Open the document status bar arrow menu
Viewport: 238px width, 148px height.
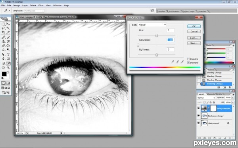click(61, 133)
